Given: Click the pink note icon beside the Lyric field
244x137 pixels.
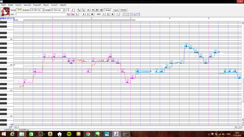Looking at the screenshot, I should point(73,14).
